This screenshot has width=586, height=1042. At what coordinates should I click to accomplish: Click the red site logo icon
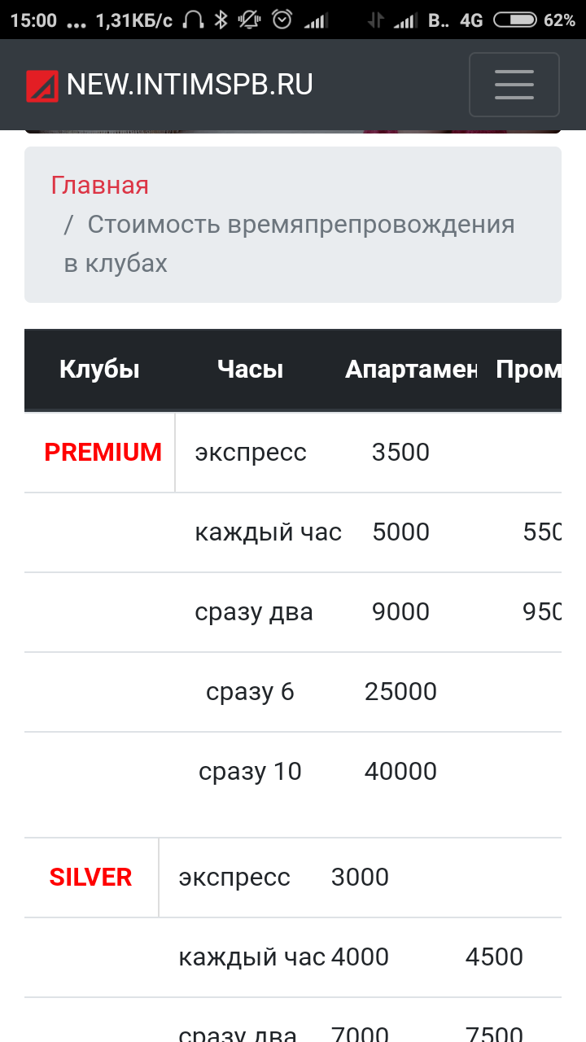click(42, 85)
